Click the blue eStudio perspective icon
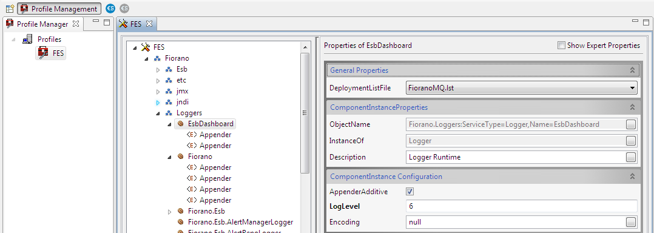The width and height of the screenshot is (654, 233). click(x=110, y=8)
